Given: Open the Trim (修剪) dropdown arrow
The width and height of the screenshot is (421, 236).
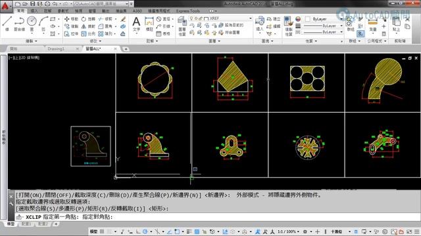Looking at the screenshot, I should coord(116,19).
